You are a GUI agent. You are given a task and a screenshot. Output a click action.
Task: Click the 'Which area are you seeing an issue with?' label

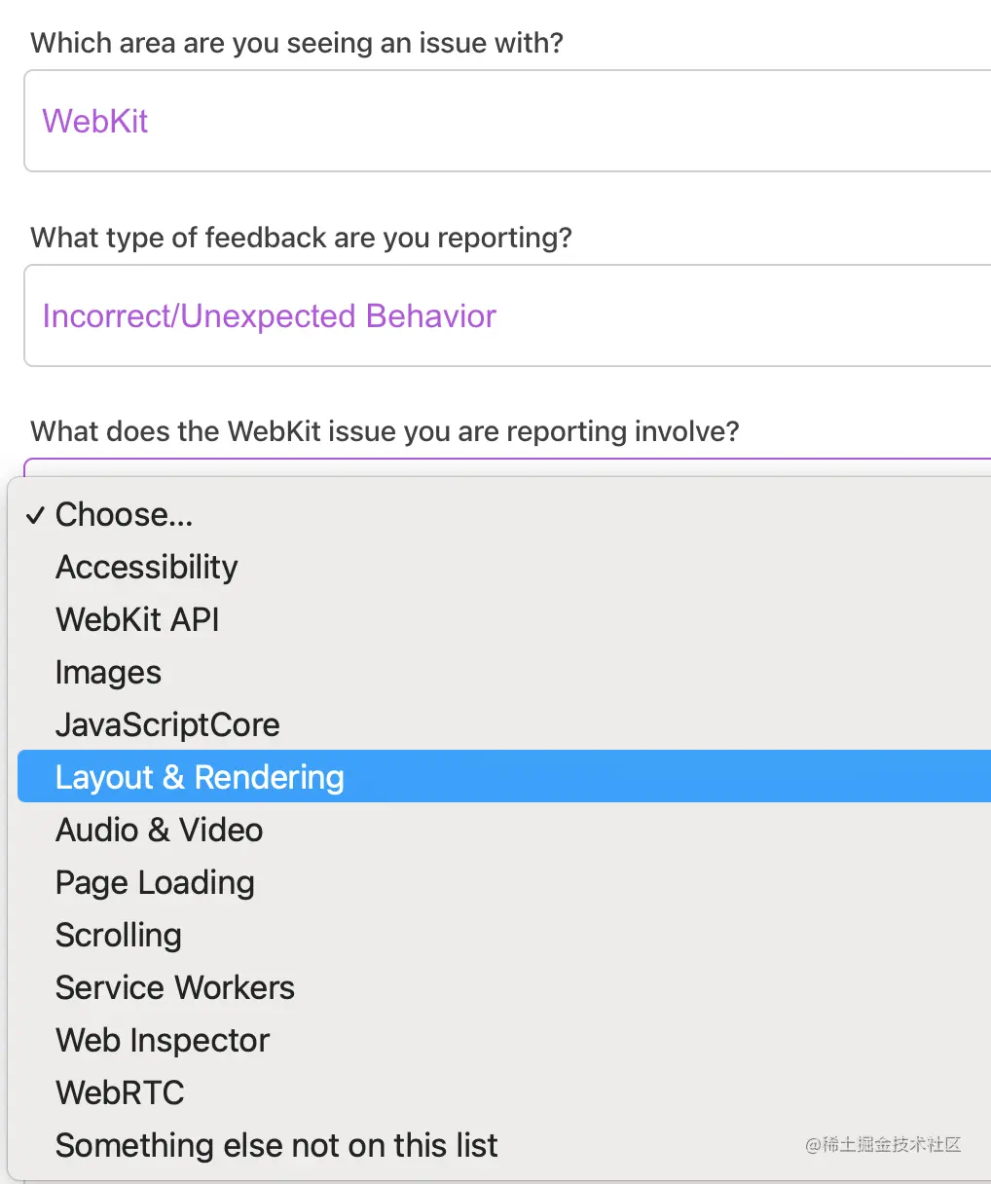[x=297, y=43]
